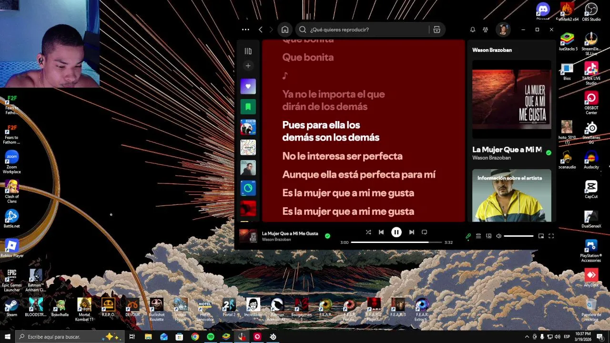Go forward in Spotify history
The width and height of the screenshot is (610, 343).
[271, 30]
